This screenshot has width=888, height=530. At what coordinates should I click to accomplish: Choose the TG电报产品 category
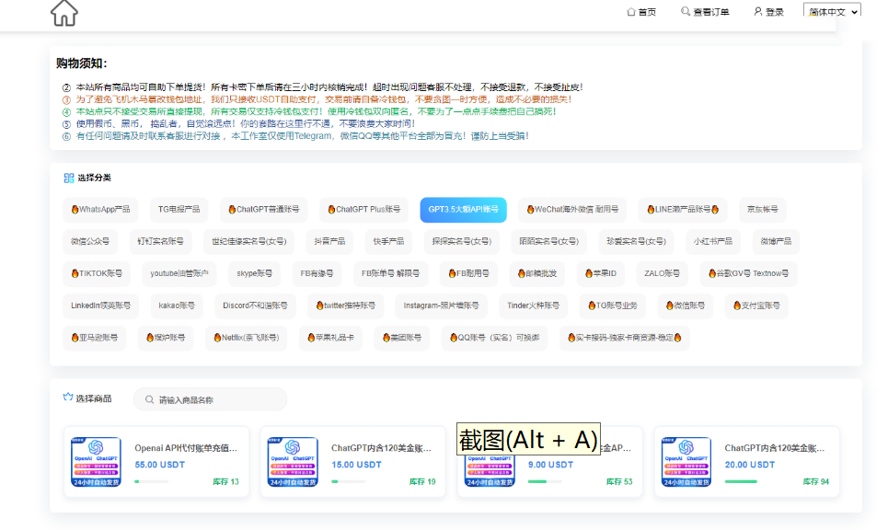pyautogui.click(x=179, y=210)
